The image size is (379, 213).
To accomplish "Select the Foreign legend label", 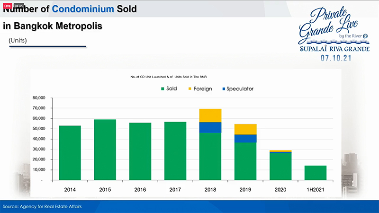I will point(203,89).
